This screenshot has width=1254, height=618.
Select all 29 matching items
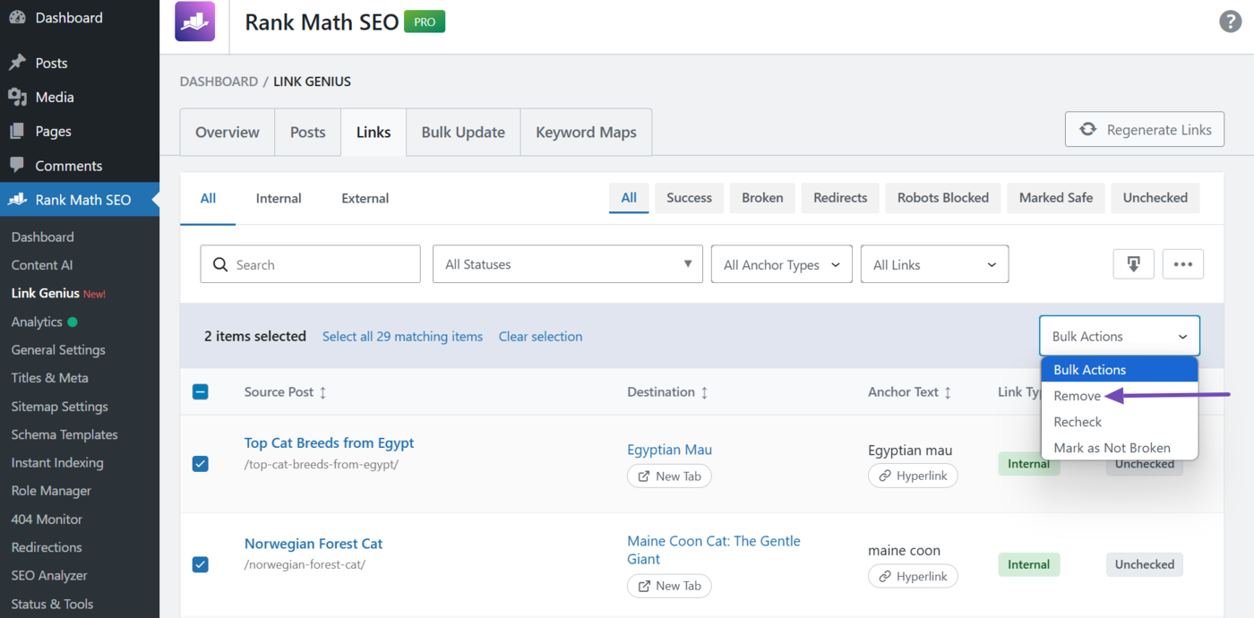(402, 336)
